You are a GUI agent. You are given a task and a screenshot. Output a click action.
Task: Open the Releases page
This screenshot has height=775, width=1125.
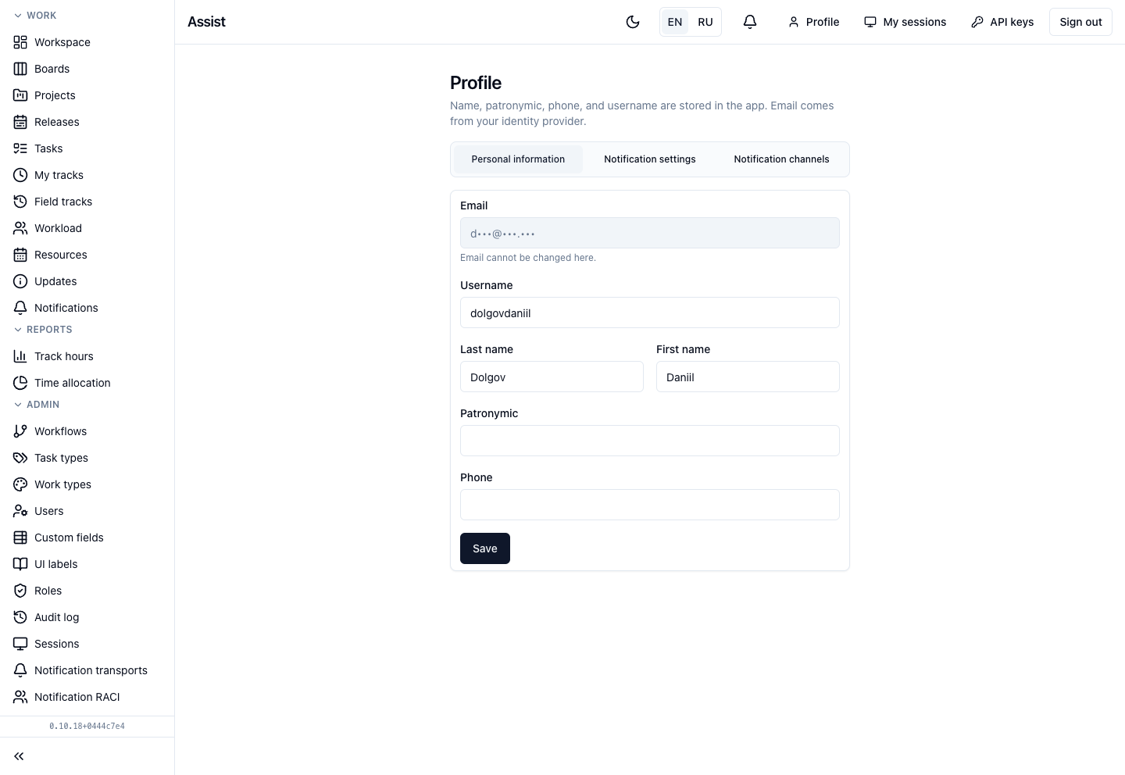pos(87,122)
